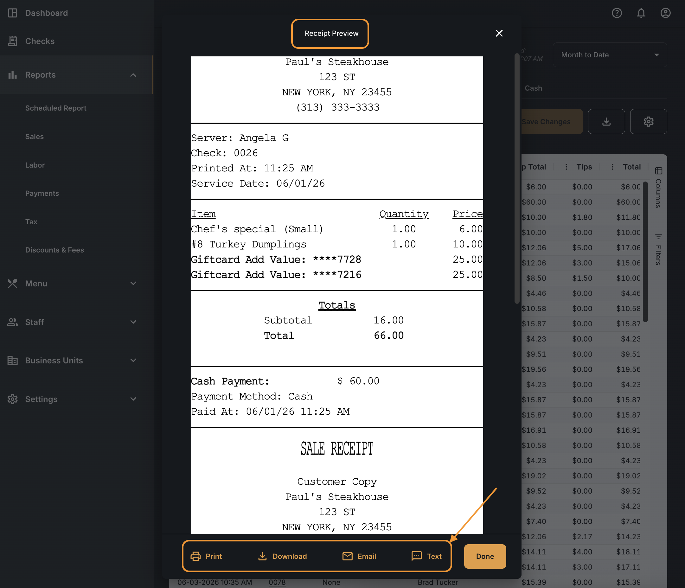Click the Menu utensils icon
Viewport: 685px width, 588px height.
(x=13, y=283)
